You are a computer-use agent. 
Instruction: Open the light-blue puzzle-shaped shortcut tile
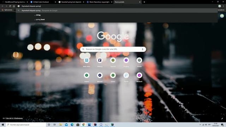click(x=126, y=75)
